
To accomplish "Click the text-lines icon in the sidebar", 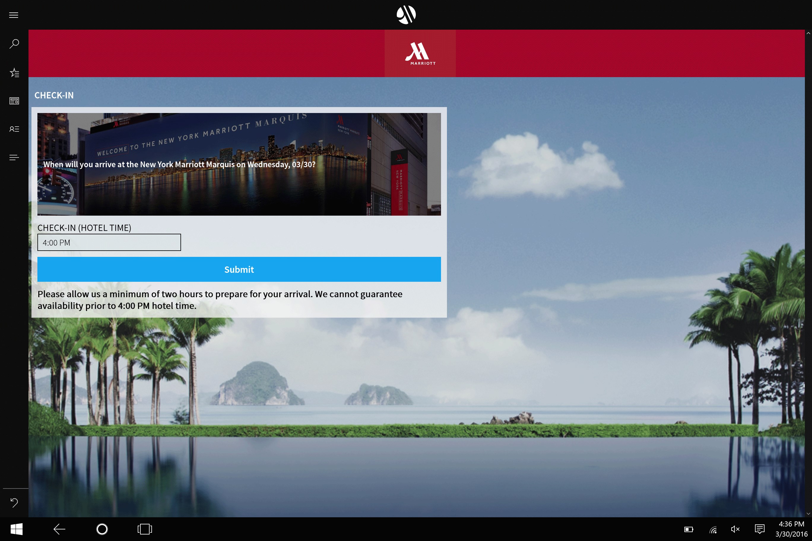I will coord(14,157).
